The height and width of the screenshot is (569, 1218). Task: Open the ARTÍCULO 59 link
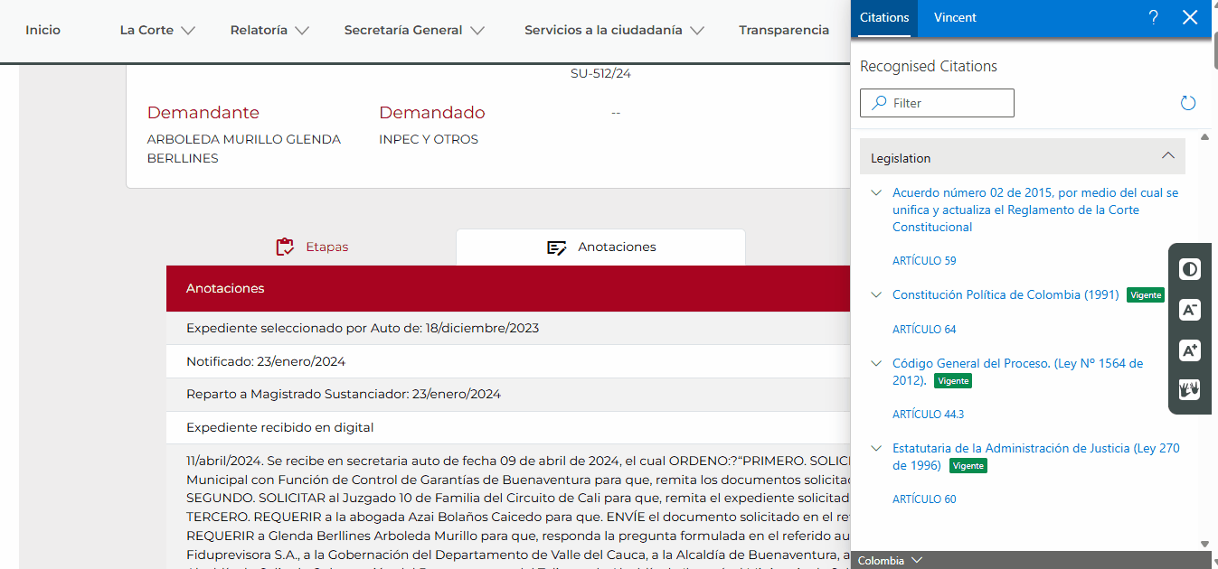pos(924,261)
